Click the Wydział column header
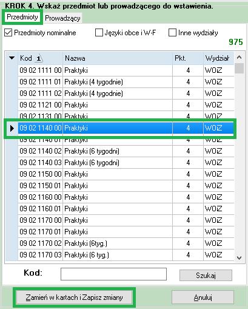 pyautogui.click(x=218, y=58)
